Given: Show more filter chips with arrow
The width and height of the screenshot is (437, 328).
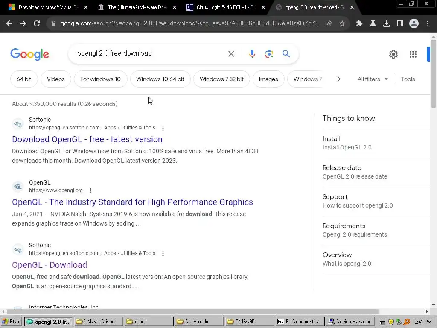Looking at the screenshot, I should tap(339, 79).
